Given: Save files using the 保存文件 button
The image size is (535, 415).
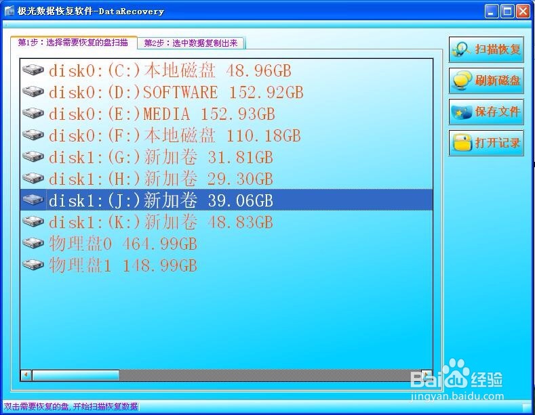Looking at the screenshot, I should coord(486,112).
